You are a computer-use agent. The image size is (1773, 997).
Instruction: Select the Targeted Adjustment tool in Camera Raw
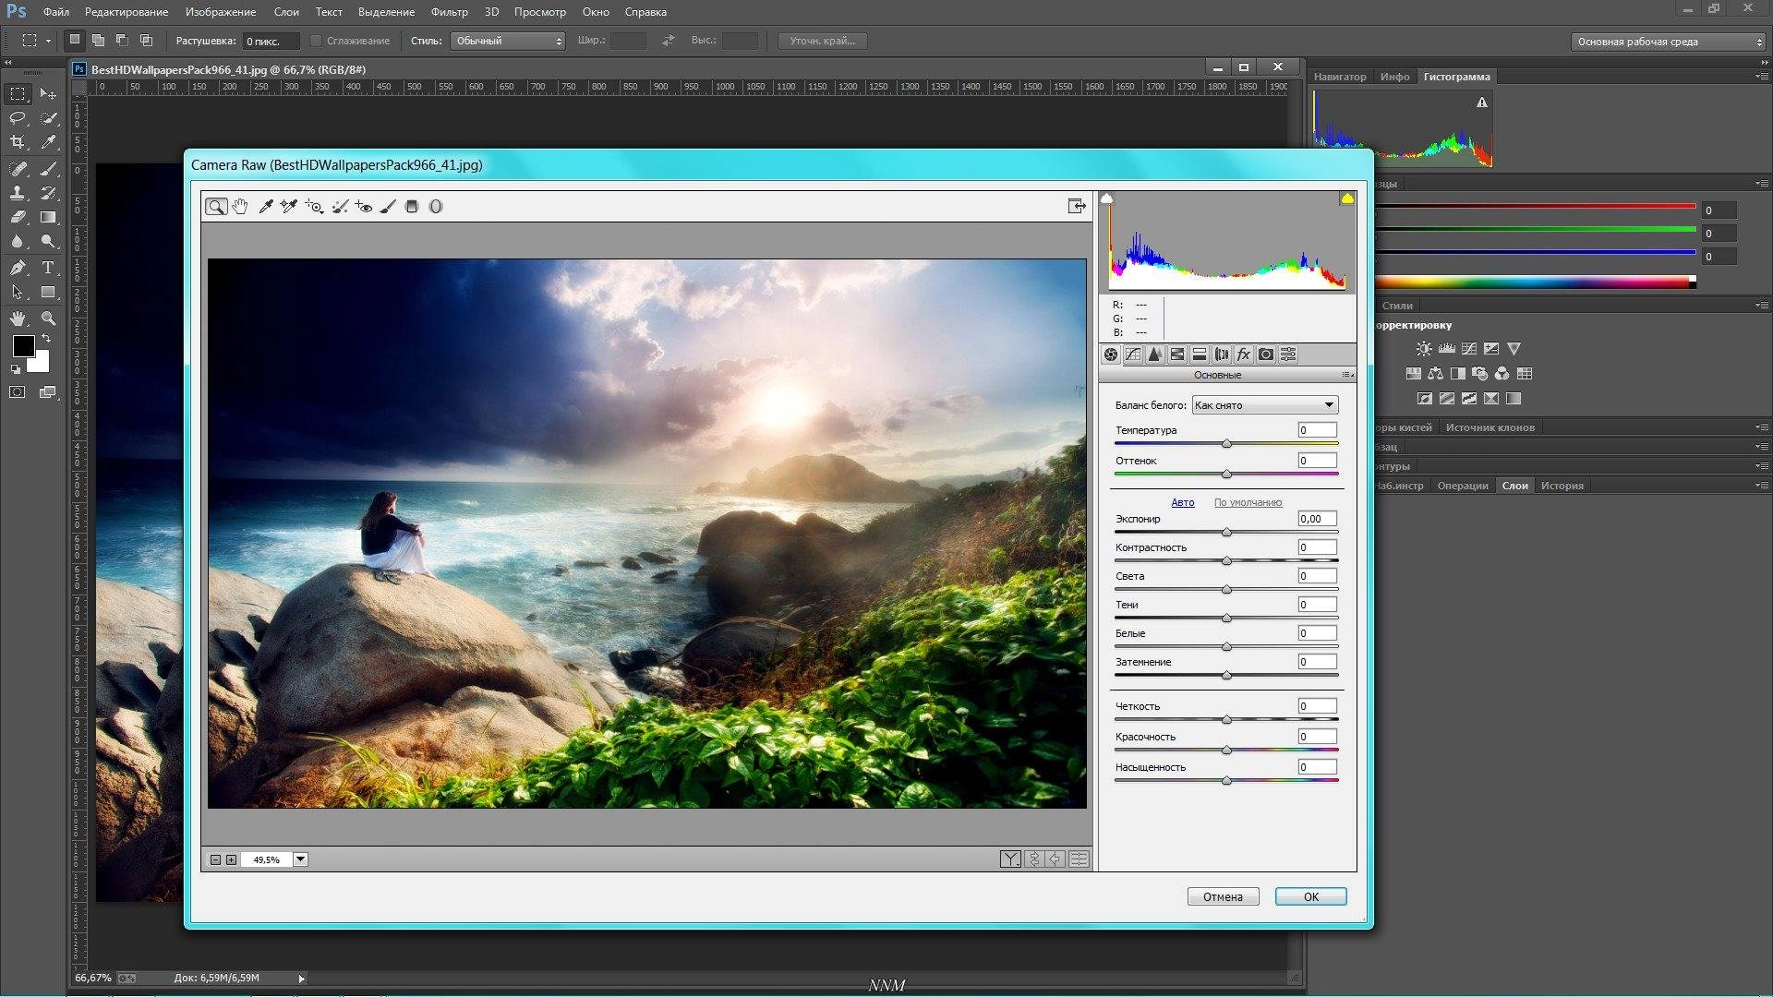click(314, 207)
